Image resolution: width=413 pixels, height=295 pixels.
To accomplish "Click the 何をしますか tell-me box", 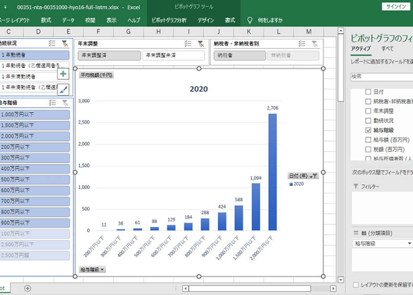I will 270,20.
